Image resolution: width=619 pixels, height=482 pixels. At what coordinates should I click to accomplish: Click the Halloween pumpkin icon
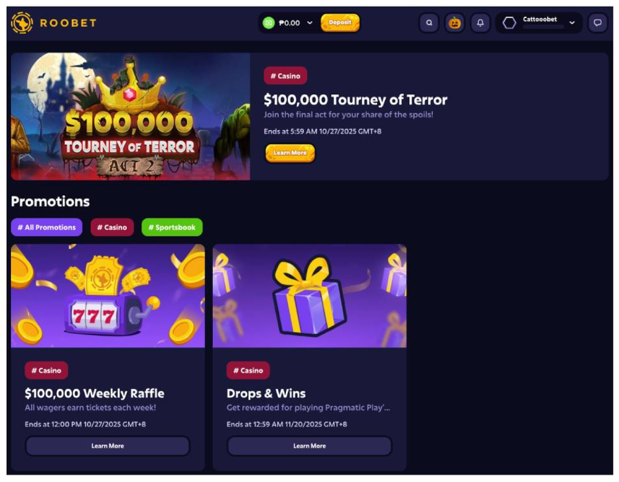point(455,23)
